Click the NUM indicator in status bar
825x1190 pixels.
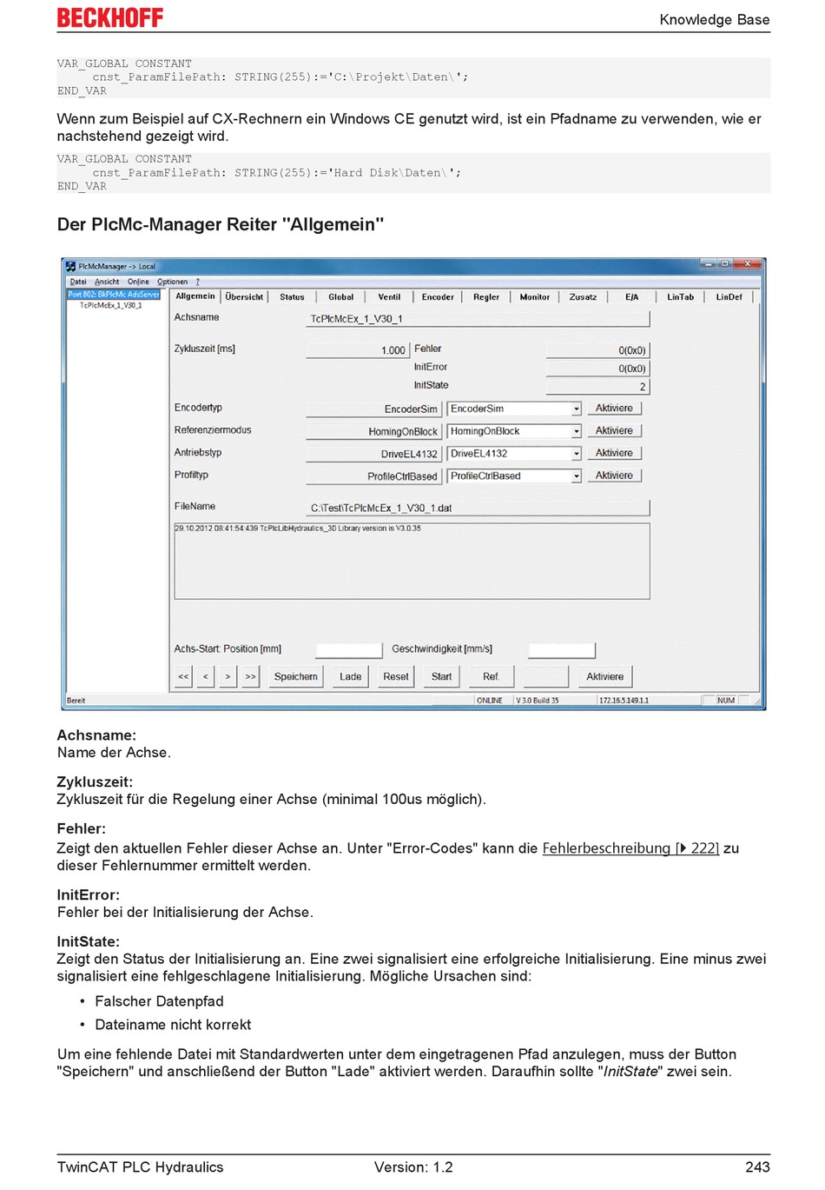[x=726, y=701]
